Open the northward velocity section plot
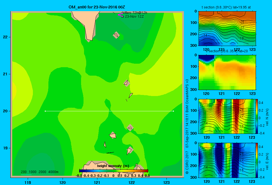The image size is (272, 185). [x=227, y=116]
